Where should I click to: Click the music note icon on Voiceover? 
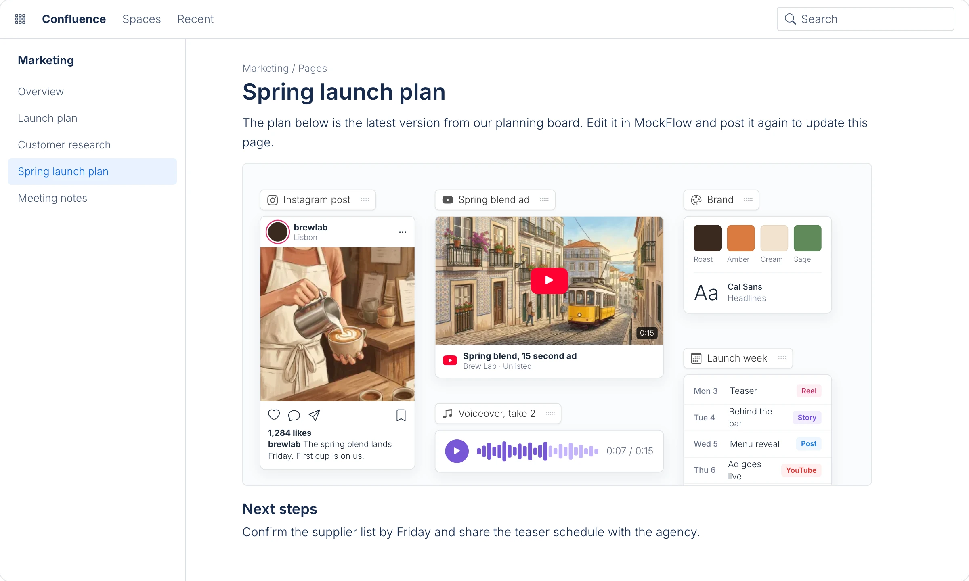[x=447, y=414]
